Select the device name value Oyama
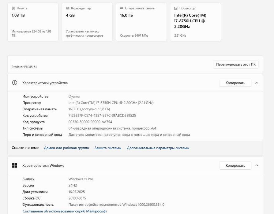The height and width of the screenshot is (214, 274). tap(74, 96)
